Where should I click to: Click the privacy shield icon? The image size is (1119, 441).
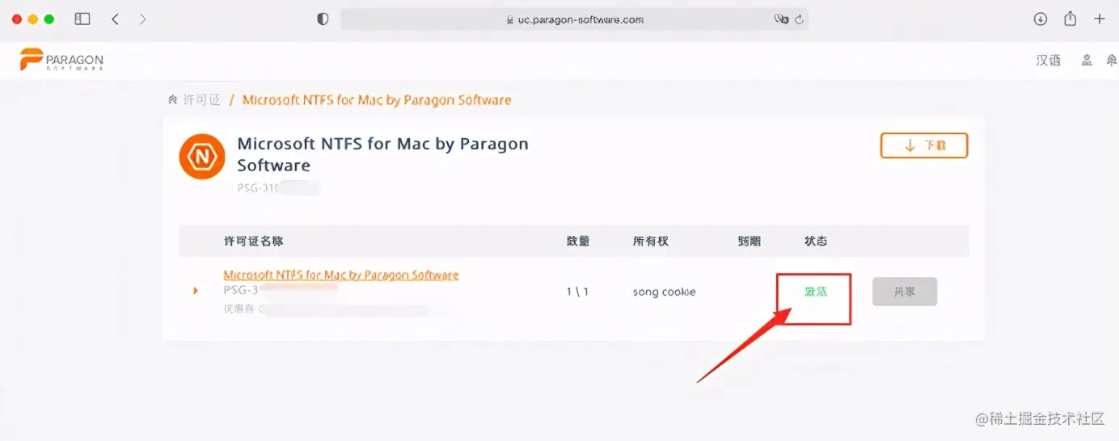[323, 19]
